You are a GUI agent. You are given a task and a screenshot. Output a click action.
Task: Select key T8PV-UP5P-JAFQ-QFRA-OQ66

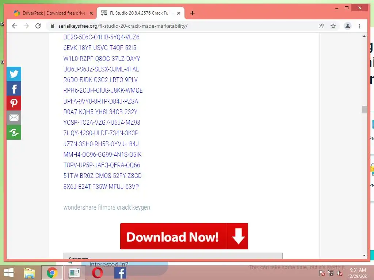coord(102,165)
